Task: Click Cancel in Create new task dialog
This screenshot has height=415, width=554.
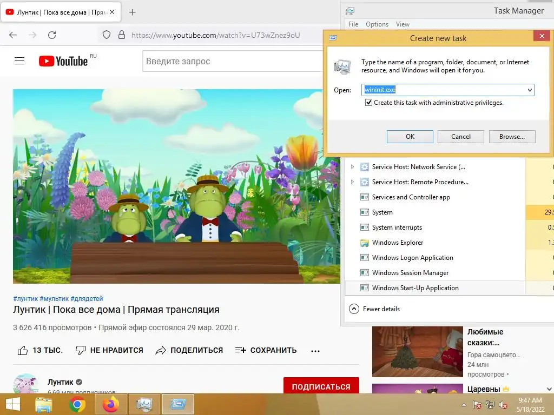Action: (x=461, y=137)
